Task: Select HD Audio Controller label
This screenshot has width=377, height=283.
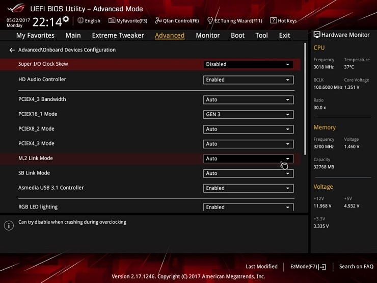Action: click(x=42, y=80)
